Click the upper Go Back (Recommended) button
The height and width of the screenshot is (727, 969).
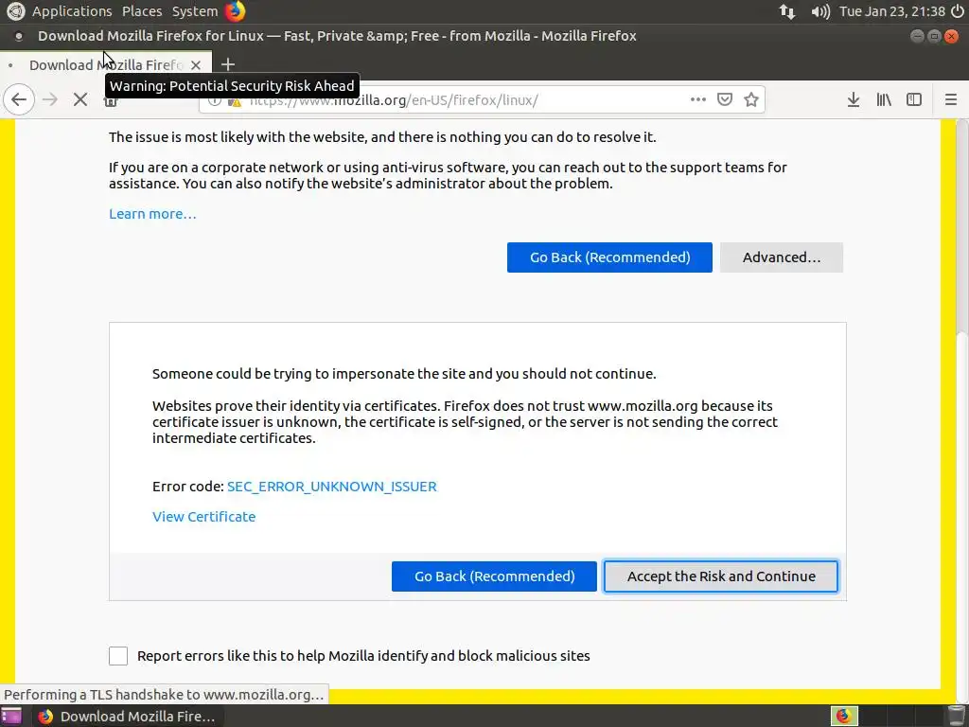tap(609, 257)
